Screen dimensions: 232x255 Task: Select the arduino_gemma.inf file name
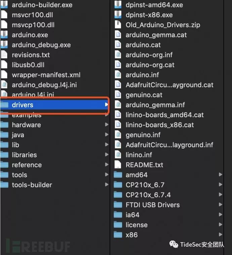(x=155, y=105)
